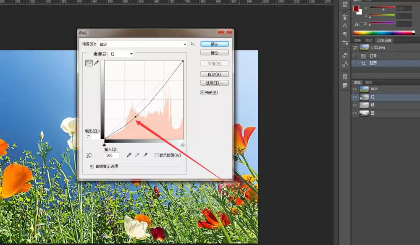The image size is (420, 245).
Task: Click the 确定 confirm button
Action: 214,44
